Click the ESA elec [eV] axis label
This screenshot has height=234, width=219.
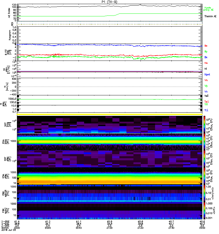click(6, 176)
